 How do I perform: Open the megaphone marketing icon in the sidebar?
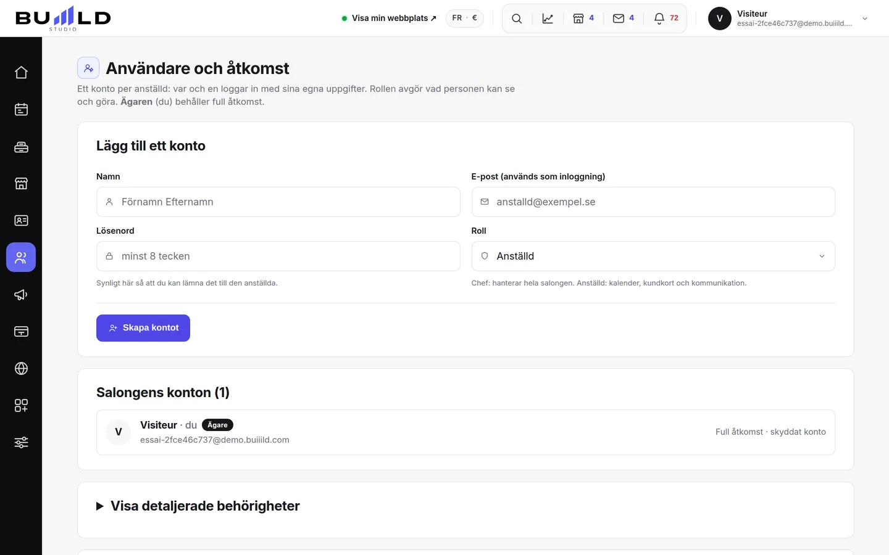tap(21, 294)
